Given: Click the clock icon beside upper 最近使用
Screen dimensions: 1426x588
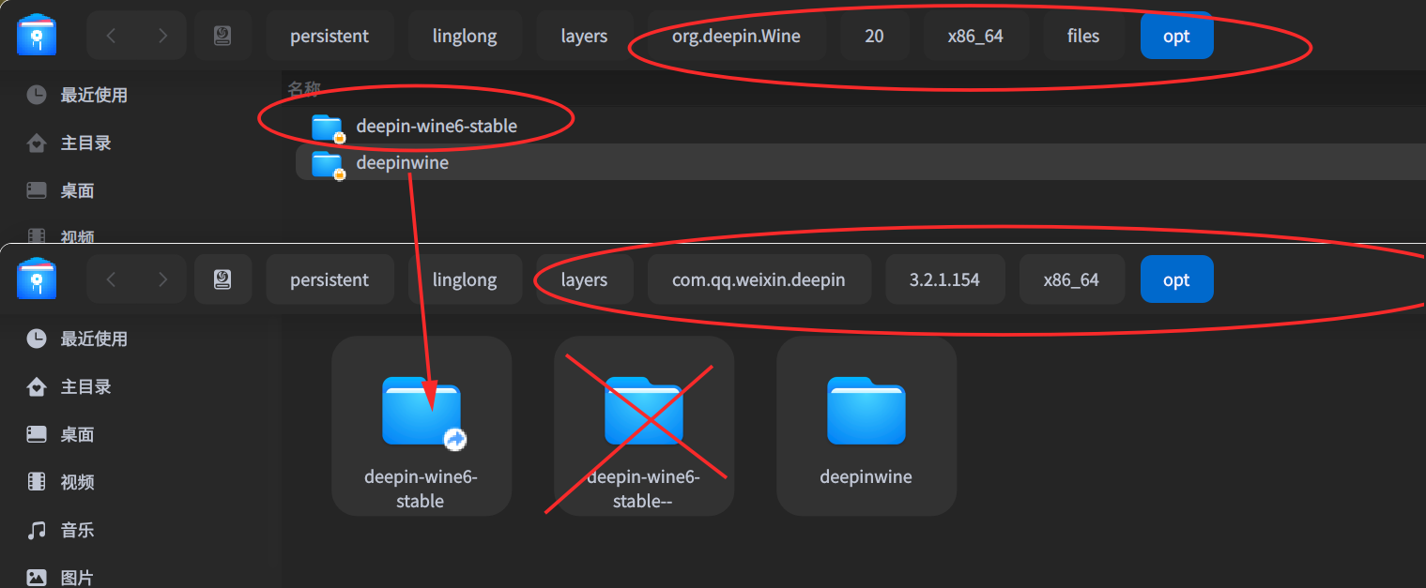Looking at the screenshot, I should point(37,95).
